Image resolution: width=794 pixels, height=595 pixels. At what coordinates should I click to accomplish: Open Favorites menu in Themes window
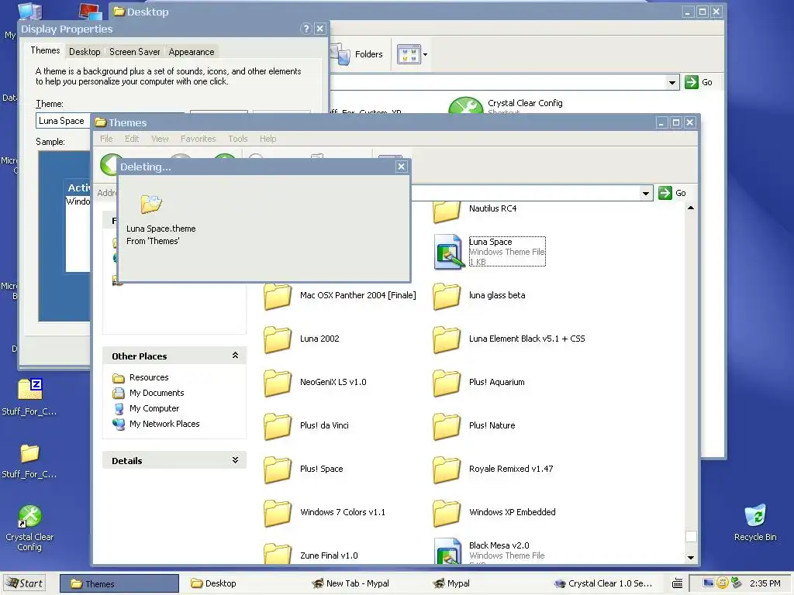(x=198, y=139)
